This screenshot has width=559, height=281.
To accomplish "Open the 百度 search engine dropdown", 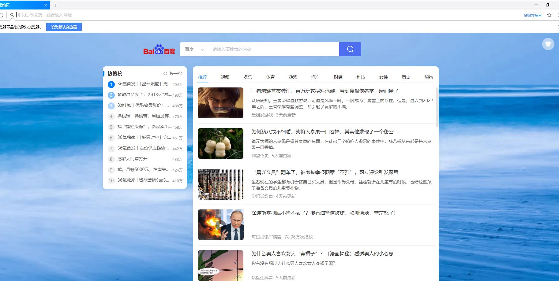I will [x=194, y=49].
